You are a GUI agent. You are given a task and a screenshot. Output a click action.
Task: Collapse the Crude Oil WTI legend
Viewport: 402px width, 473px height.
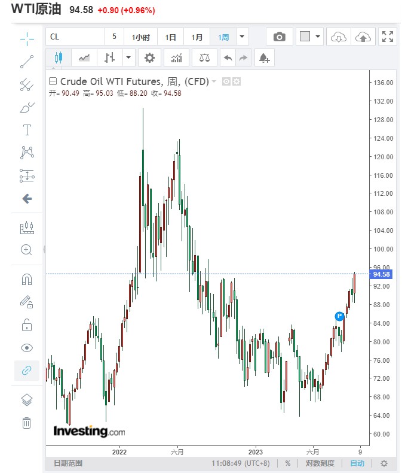click(53, 81)
